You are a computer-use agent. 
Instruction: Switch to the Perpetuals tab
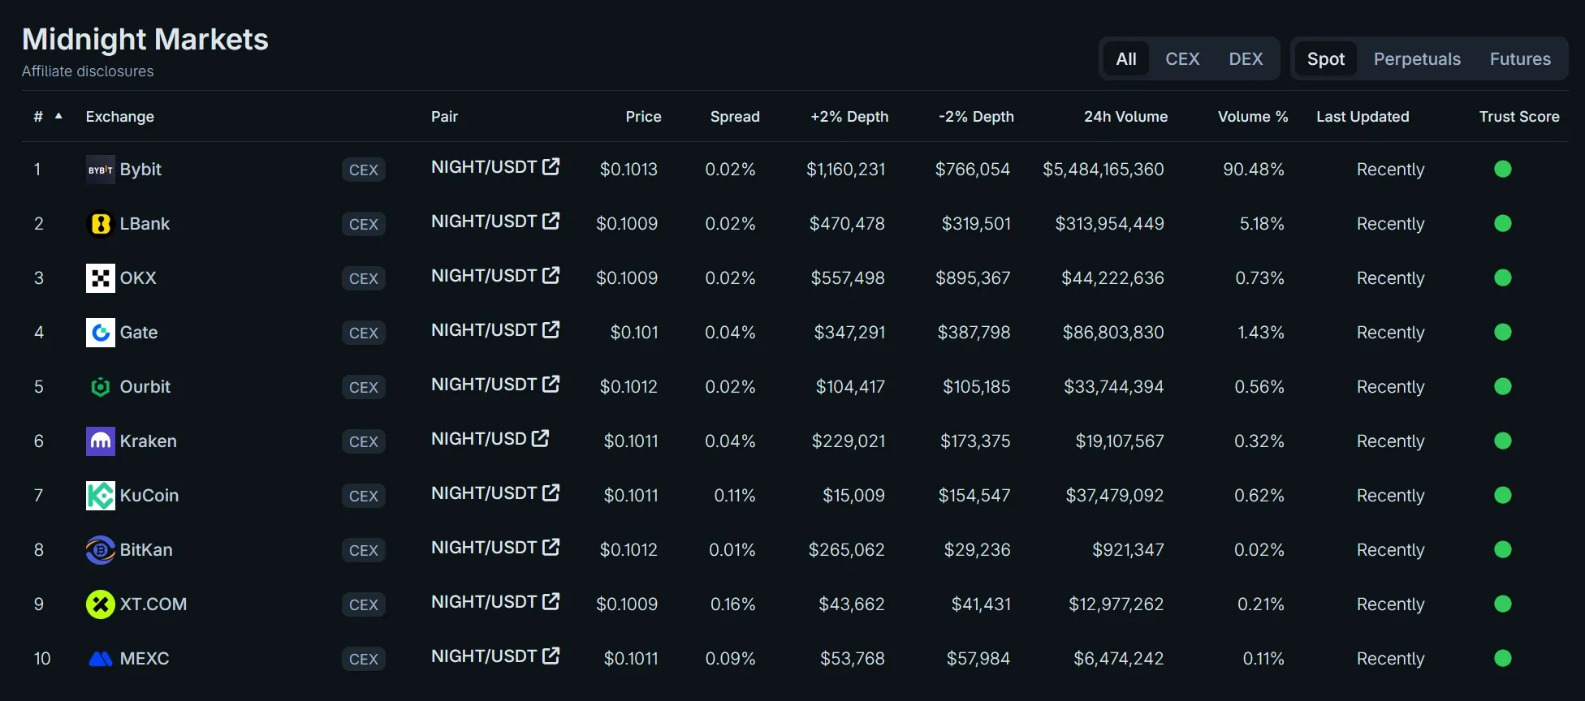[1417, 58]
